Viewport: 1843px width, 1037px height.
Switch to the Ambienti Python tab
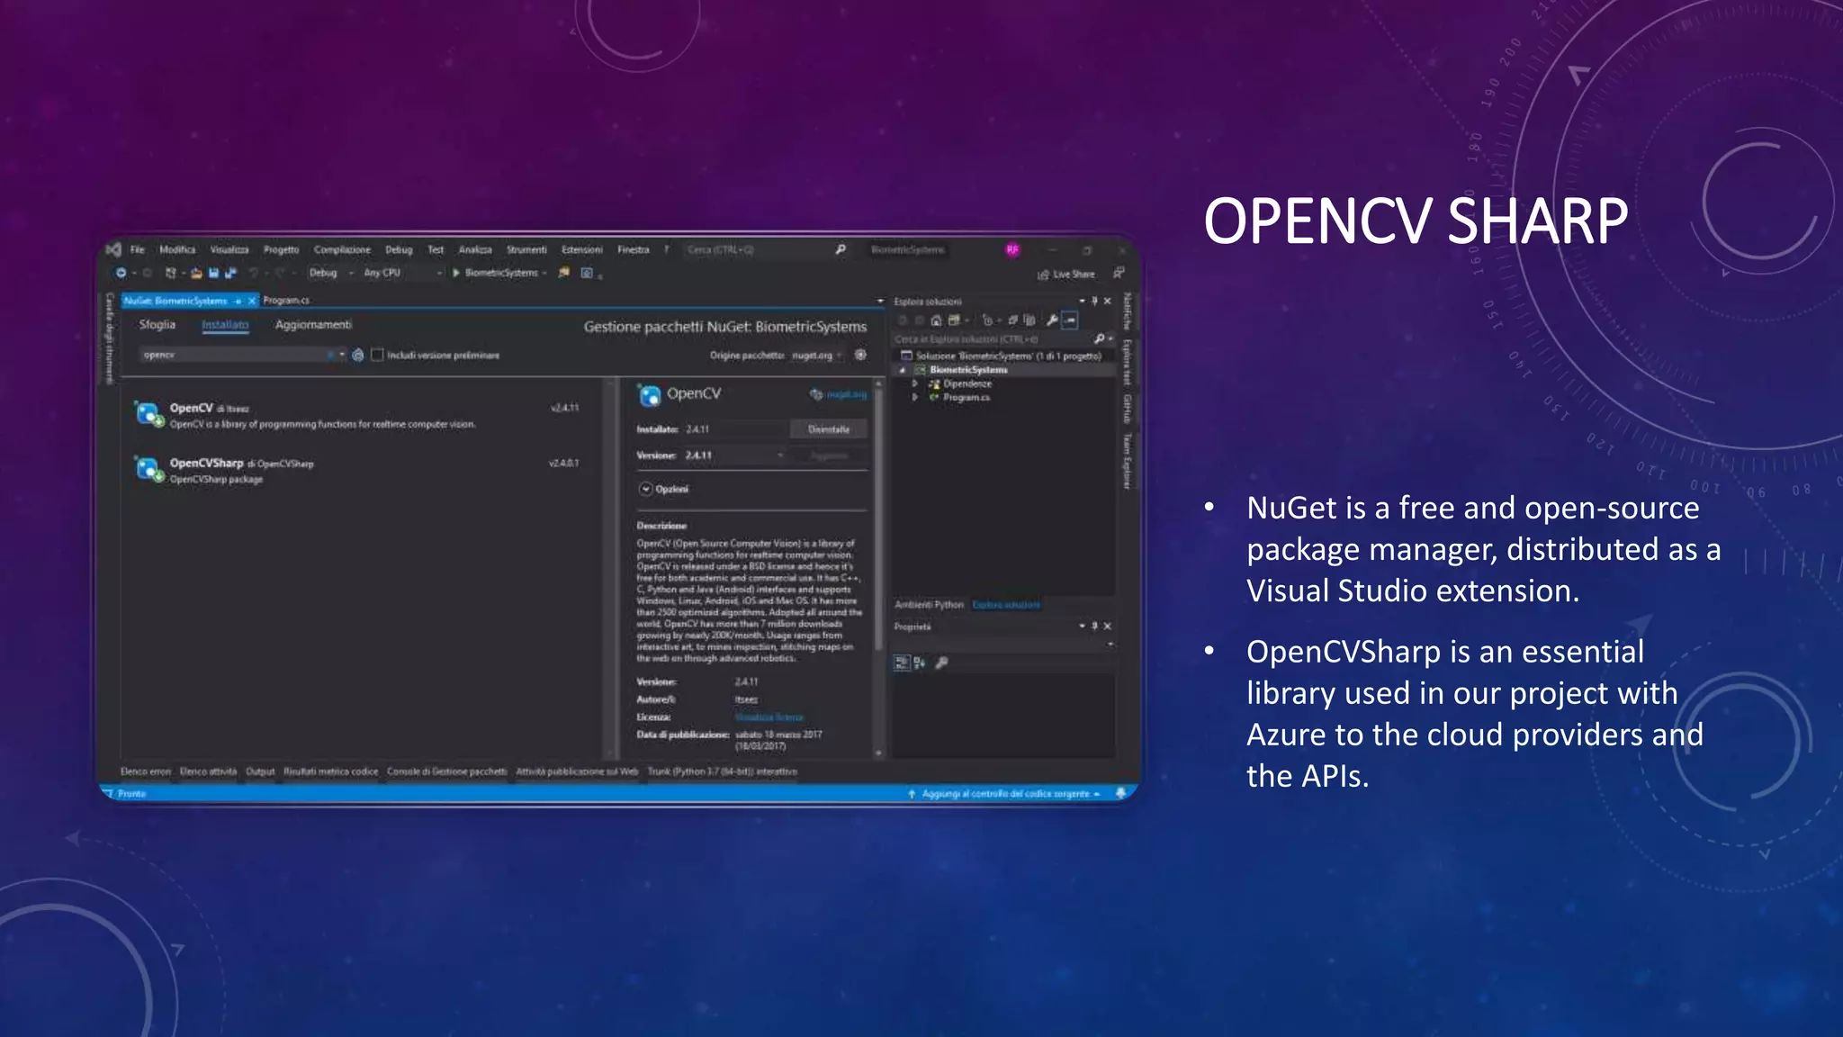pos(929,604)
